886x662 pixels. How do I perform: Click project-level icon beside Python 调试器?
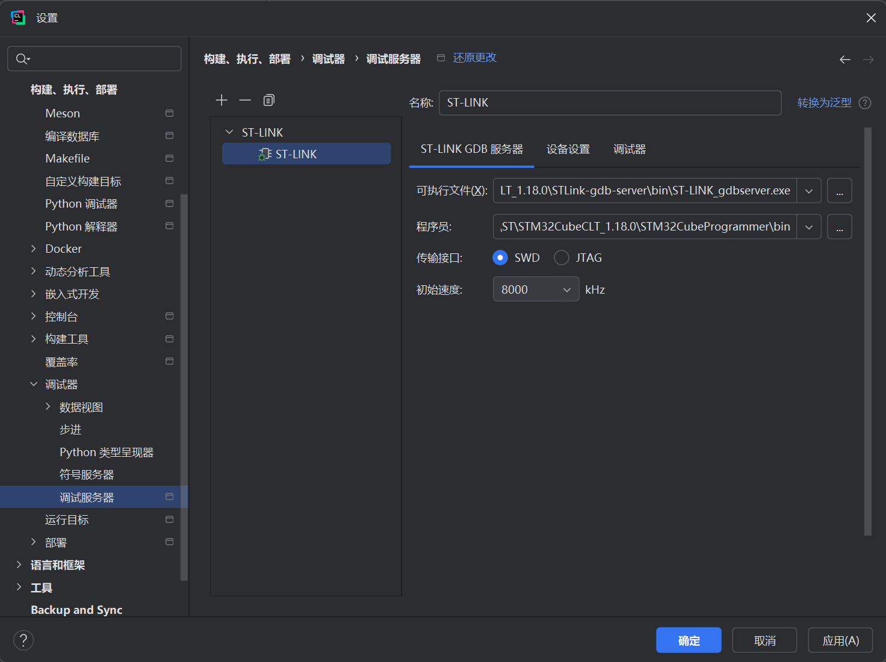[x=170, y=203]
